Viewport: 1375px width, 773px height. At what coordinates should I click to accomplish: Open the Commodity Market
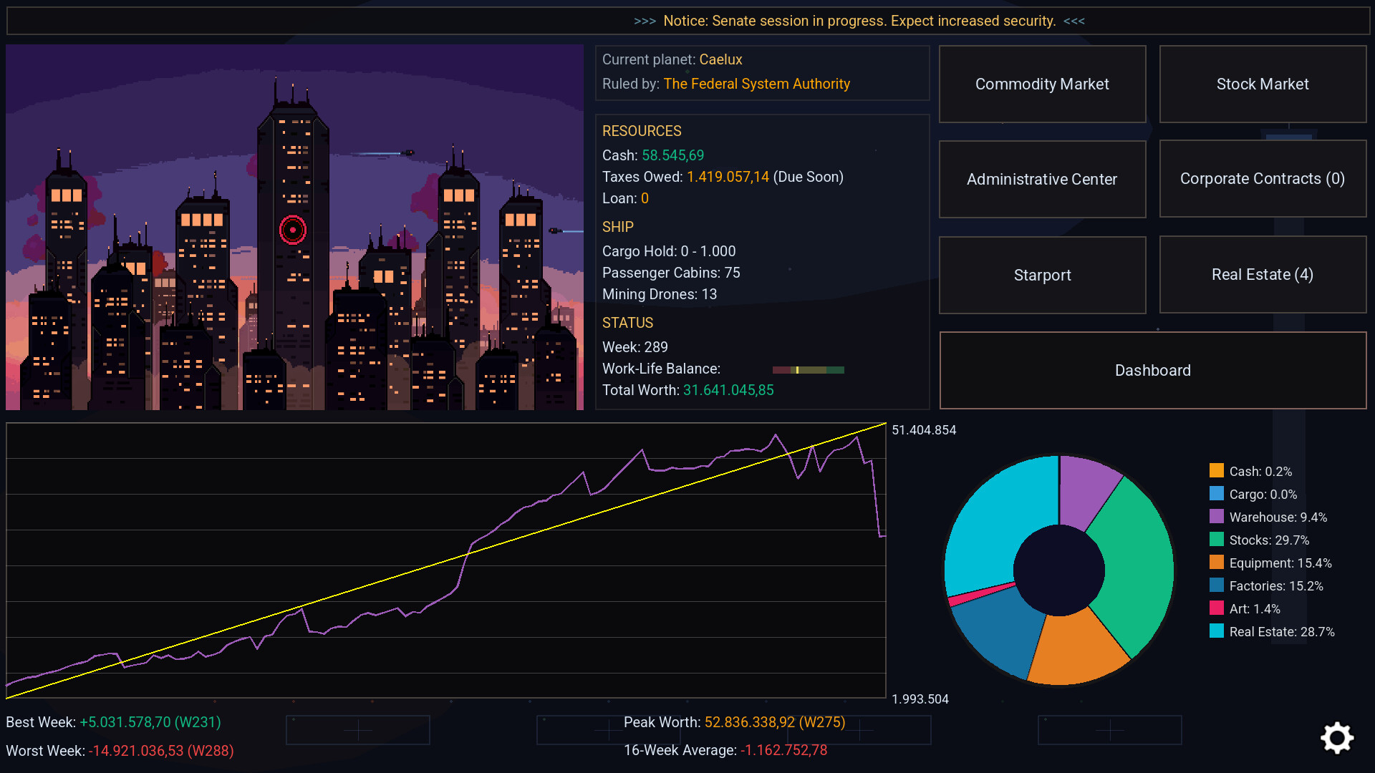pos(1042,84)
